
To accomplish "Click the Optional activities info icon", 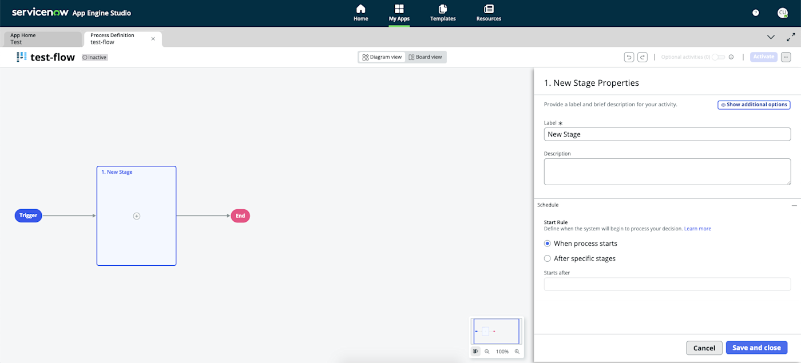I will [731, 57].
